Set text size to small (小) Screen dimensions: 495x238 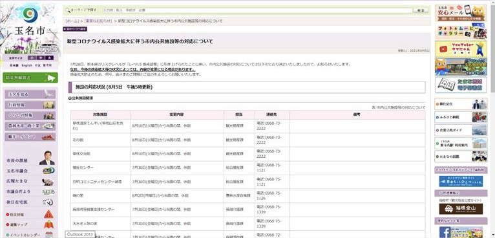pos(32,58)
